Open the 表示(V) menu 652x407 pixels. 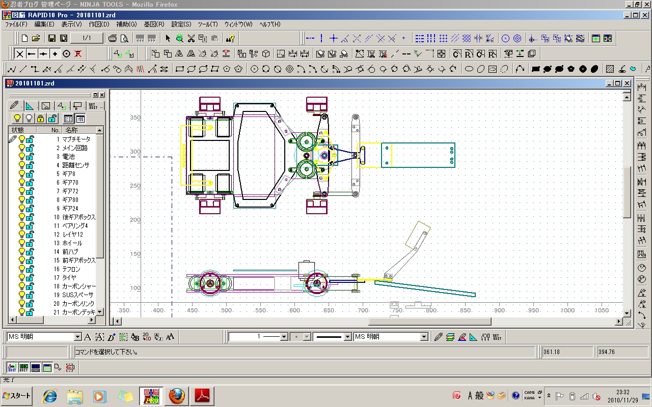click(72, 24)
